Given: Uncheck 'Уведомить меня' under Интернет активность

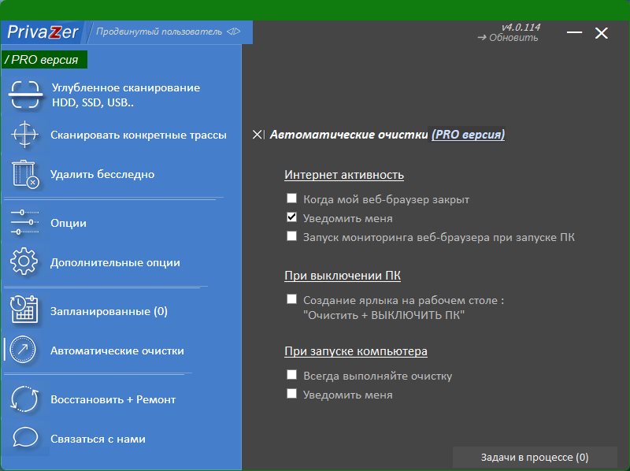Looking at the screenshot, I should tap(292, 217).
